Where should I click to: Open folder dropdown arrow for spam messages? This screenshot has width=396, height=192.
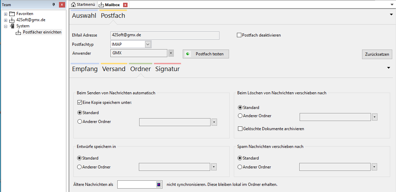click(374, 167)
